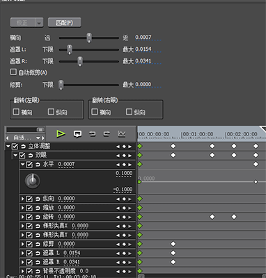The width and height of the screenshot is (266, 278).
Task: Add keyframe diamond on the 旋转 row
Action: (x=124, y=217)
